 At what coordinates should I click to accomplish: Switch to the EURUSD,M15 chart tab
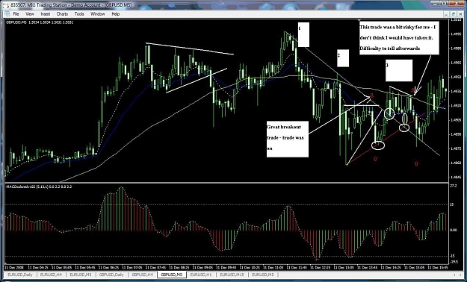tap(232, 275)
